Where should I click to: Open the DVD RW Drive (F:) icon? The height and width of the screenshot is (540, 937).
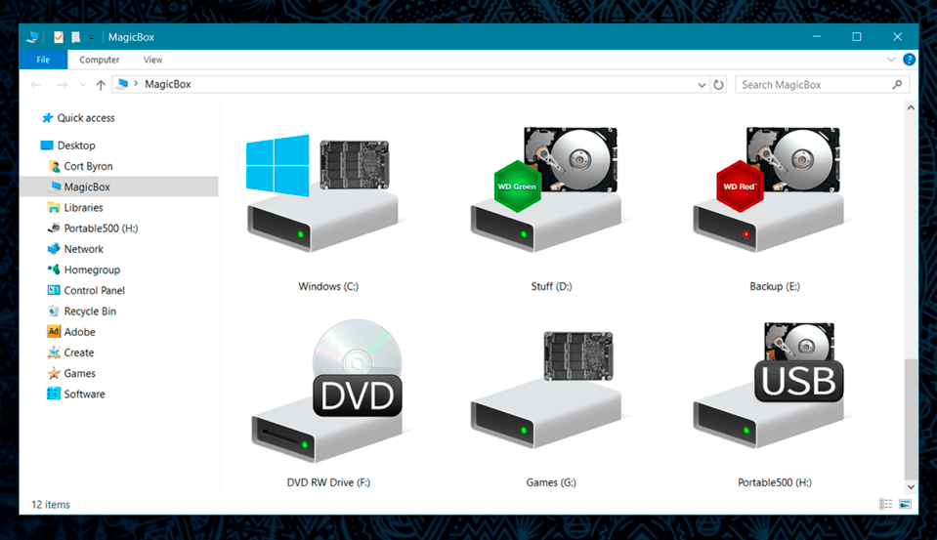[x=327, y=391]
